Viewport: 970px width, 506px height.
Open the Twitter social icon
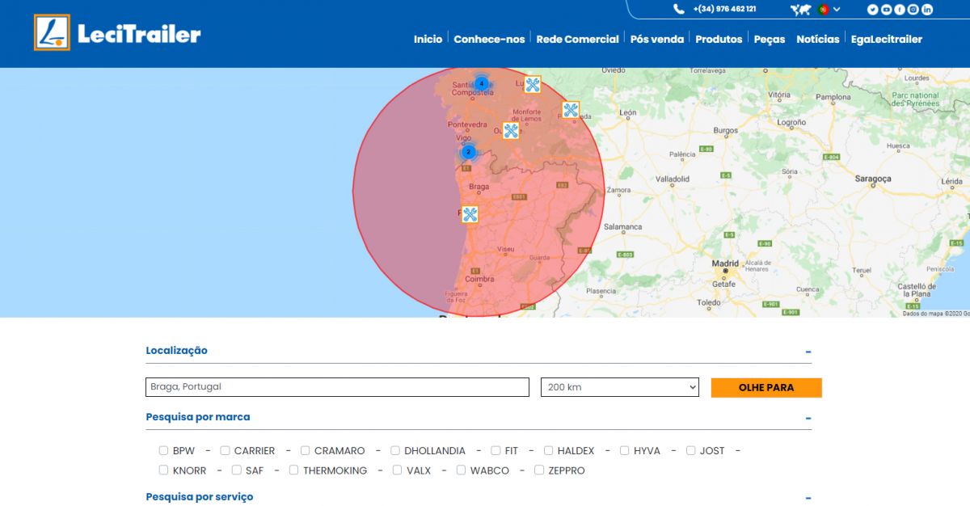click(x=872, y=10)
